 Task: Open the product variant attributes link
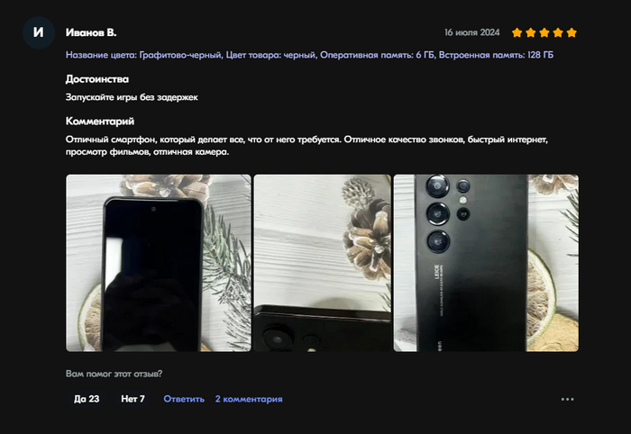[309, 55]
